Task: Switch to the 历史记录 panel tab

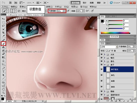Action: tap(114, 36)
